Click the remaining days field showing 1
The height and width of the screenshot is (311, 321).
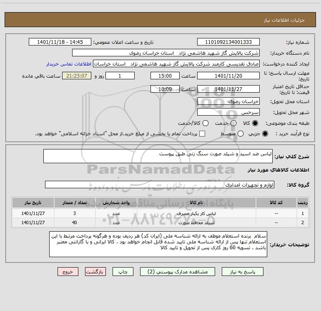click(120, 76)
